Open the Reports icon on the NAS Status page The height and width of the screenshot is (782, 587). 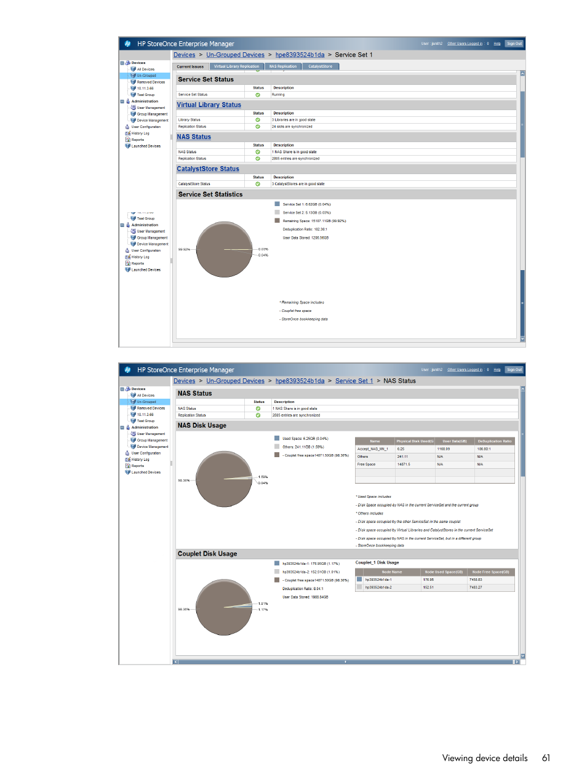pyautogui.click(x=127, y=466)
